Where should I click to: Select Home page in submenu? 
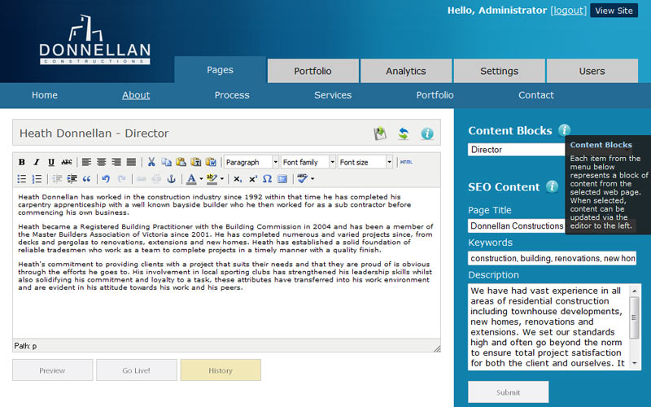(x=45, y=95)
